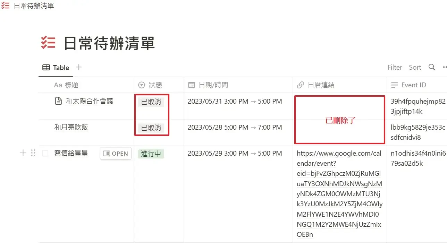This screenshot has height=243, width=447.
Task: Change the 進行中 status tag
Action: point(151,154)
